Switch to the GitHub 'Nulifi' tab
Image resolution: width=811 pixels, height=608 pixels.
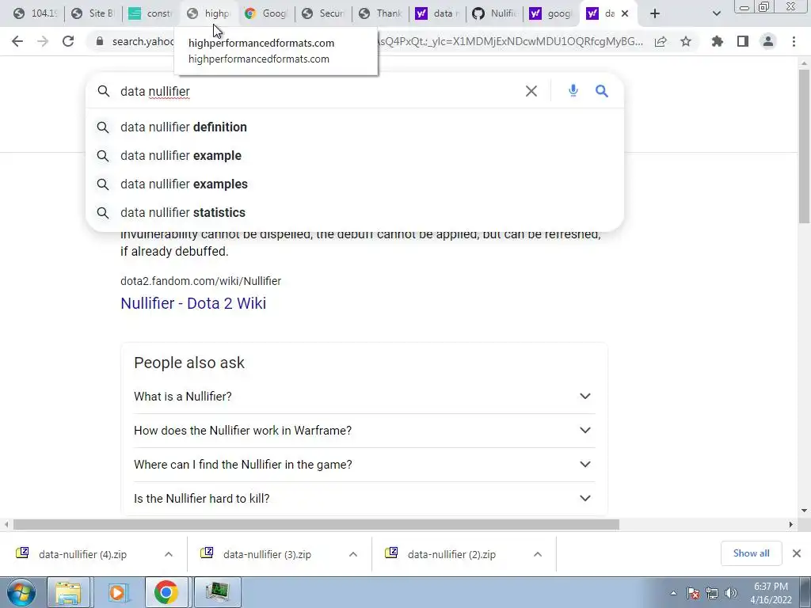click(494, 13)
